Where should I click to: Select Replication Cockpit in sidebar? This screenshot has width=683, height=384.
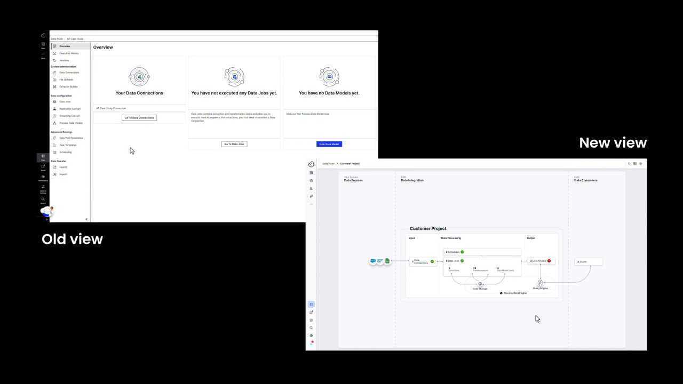pyautogui.click(x=69, y=109)
